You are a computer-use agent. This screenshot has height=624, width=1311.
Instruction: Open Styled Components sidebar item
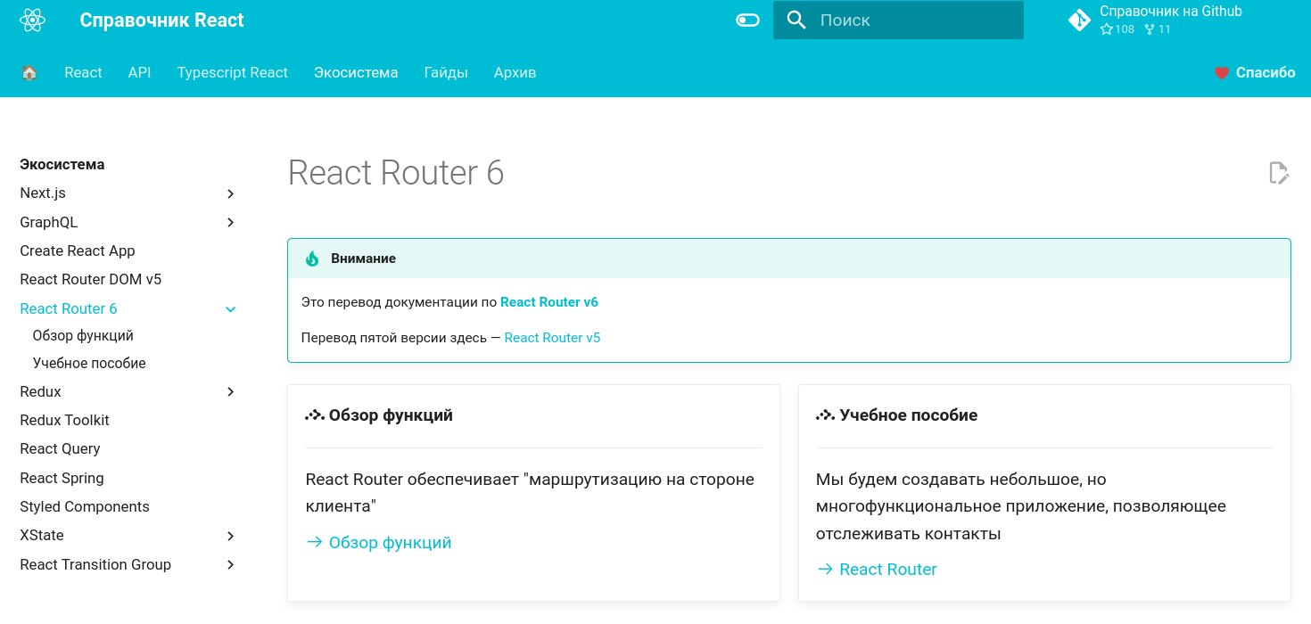(x=85, y=506)
